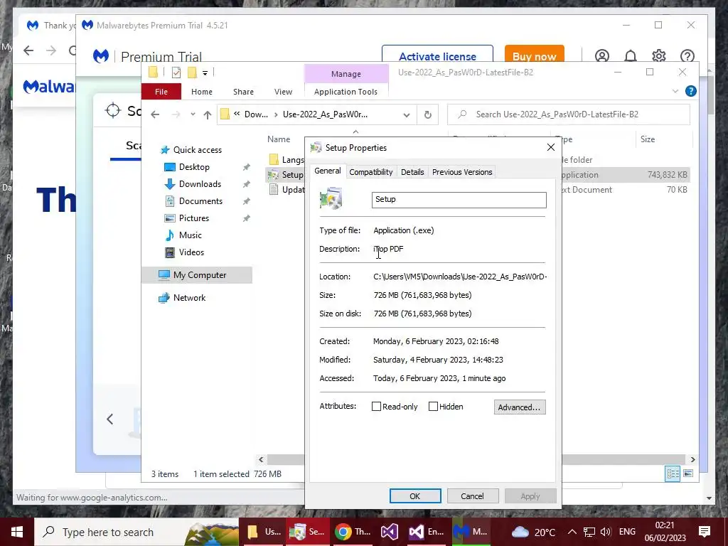Refresh the Explorer folder view
This screenshot has height=546, width=728.
427,114
